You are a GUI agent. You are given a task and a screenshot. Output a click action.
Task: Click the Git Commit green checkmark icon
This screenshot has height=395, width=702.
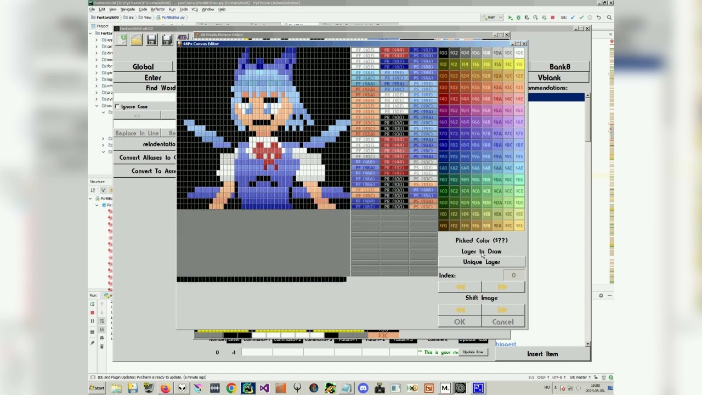click(581, 18)
